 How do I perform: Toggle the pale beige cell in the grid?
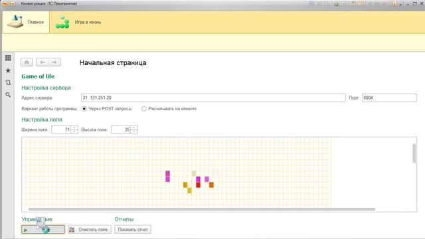pos(194,173)
